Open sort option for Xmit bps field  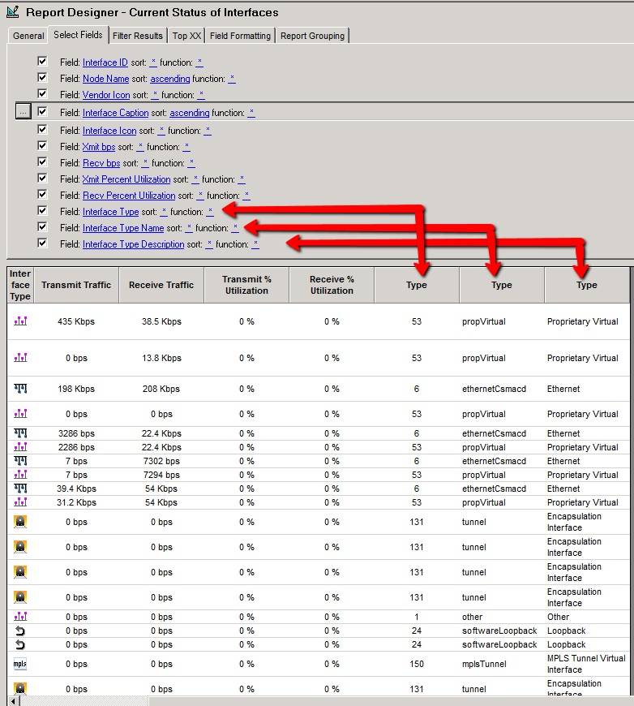140,147
